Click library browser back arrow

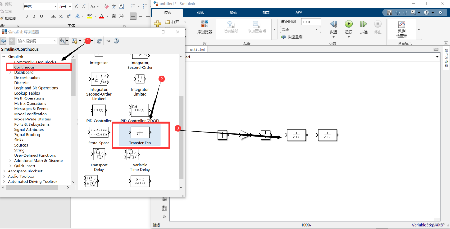coord(4,41)
